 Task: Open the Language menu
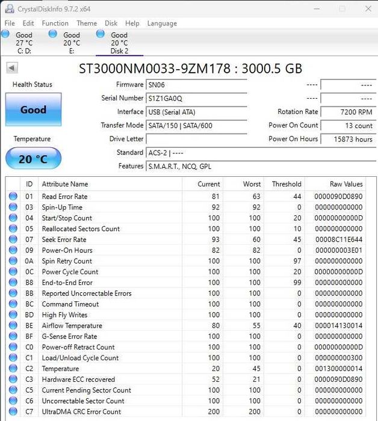click(x=162, y=23)
